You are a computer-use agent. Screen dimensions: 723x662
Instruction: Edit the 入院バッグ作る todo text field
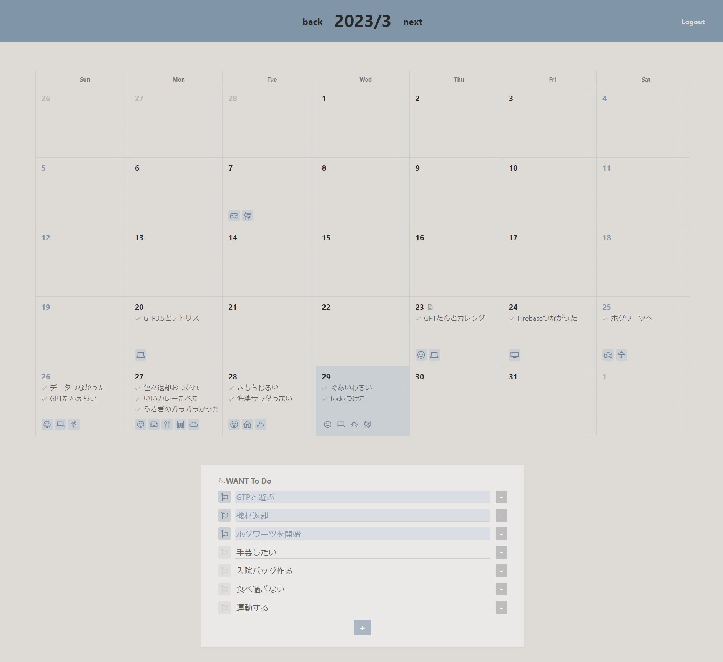point(362,571)
